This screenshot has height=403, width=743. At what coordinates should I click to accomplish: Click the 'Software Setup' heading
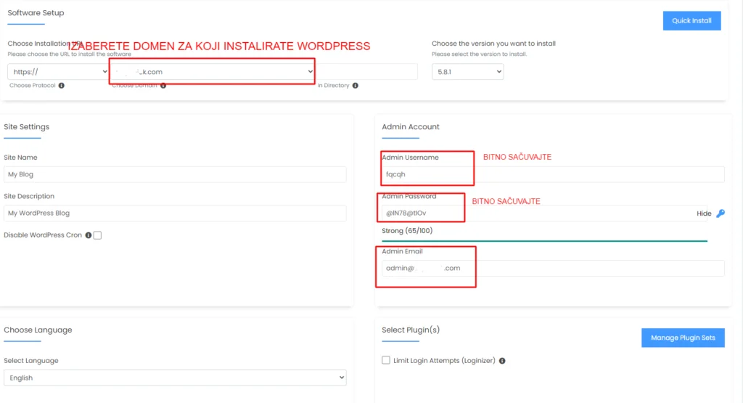click(36, 13)
